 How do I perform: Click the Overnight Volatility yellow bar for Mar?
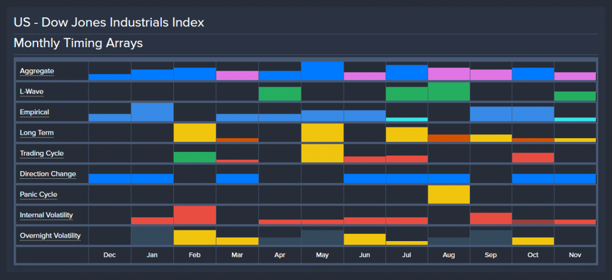click(x=237, y=241)
